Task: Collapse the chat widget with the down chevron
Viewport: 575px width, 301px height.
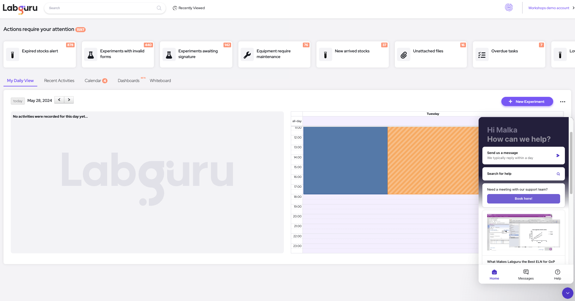Action: 567,293
